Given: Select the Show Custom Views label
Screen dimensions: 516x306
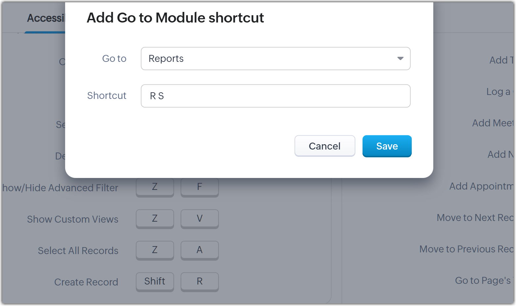Looking at the screenshot, I should click(x=72, y=219).
